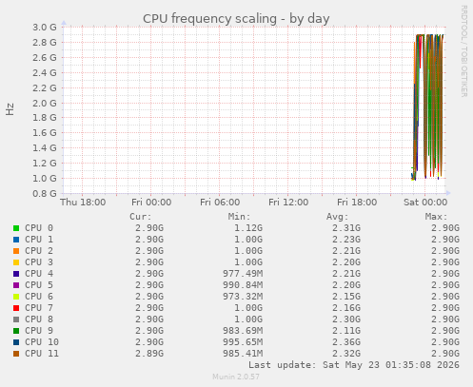
Task: Click the 'Max:' column header
Action: click(436, 217)
